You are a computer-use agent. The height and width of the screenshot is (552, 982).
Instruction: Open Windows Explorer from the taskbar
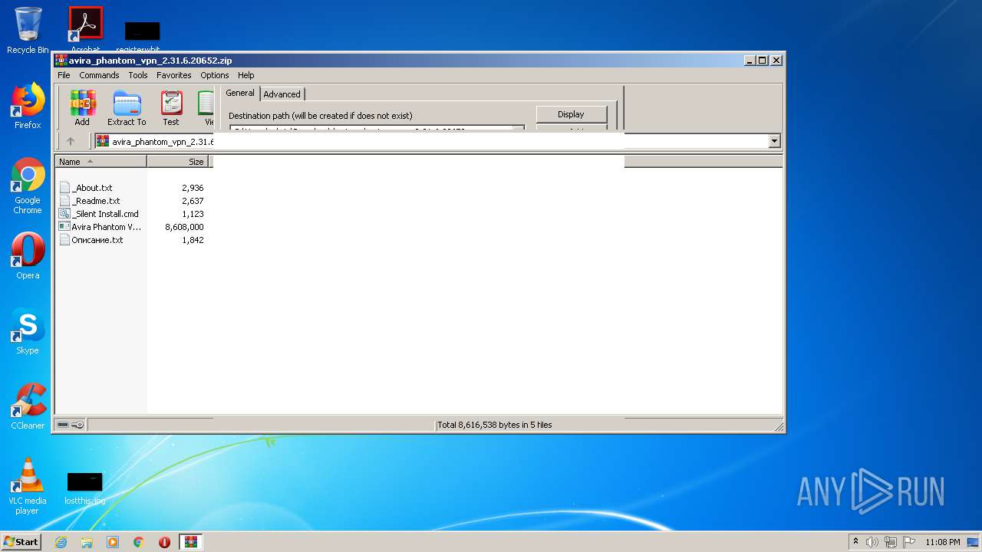tap(87, 542)
